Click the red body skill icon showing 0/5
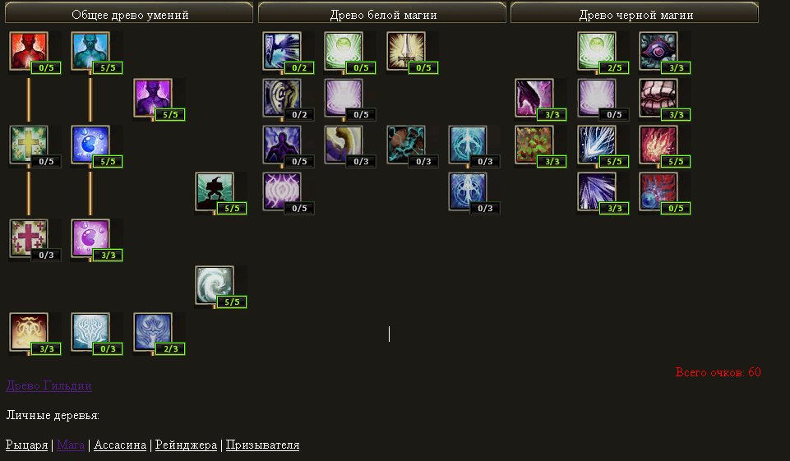 pyautogui.click(x=29, y=51)
